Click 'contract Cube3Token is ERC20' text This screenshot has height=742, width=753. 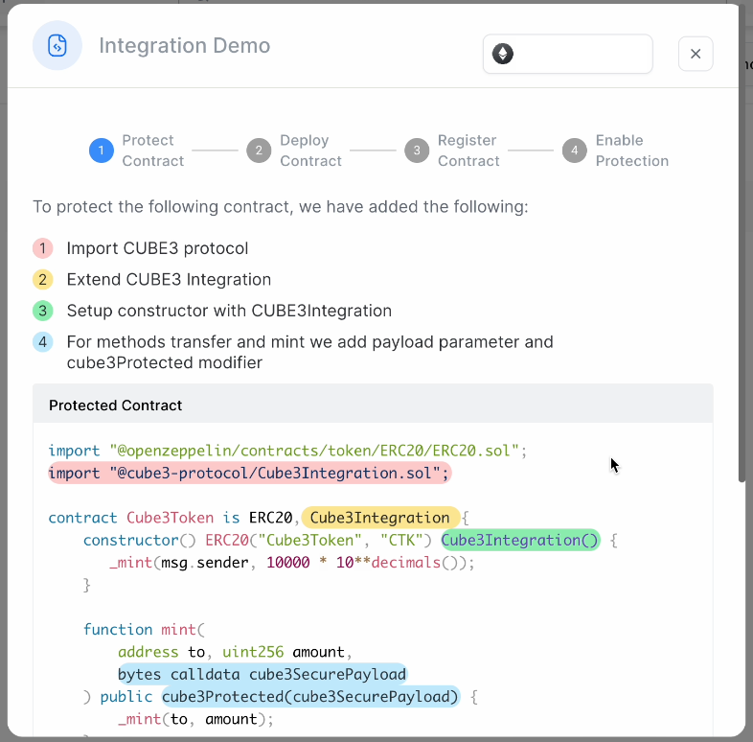pyautogui.click(x=171, y=518)
